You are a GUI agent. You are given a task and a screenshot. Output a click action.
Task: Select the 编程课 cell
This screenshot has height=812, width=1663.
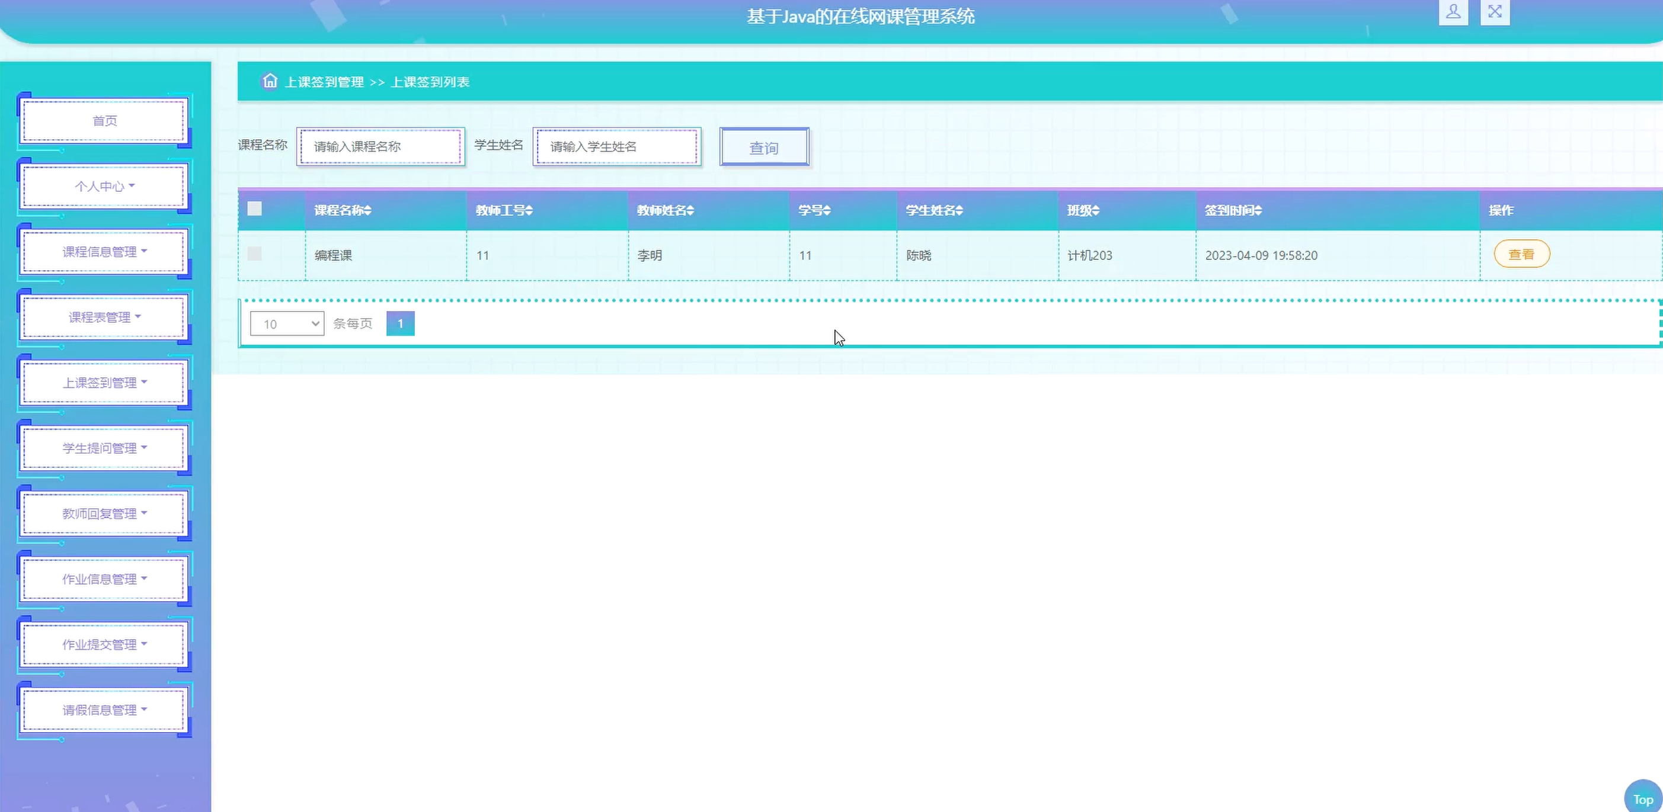tap(386, 255)
